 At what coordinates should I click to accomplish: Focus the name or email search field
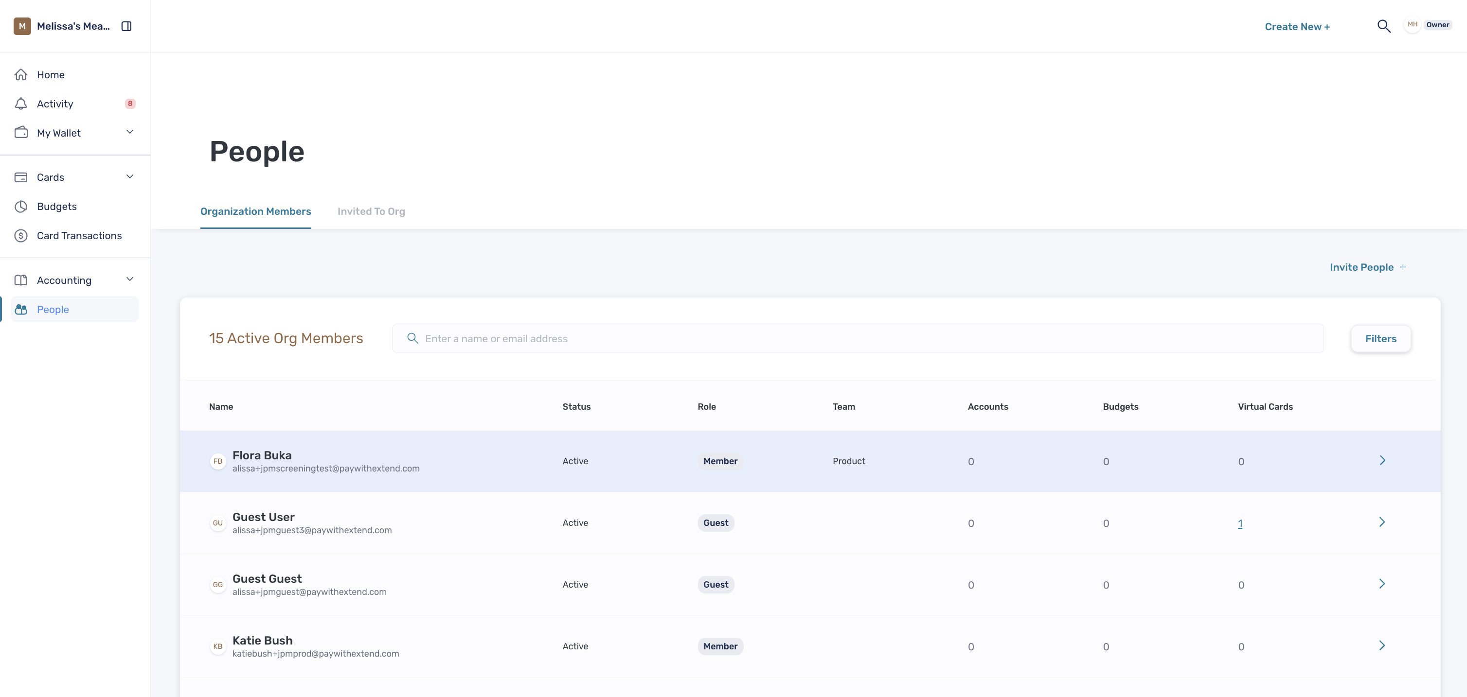[858, 339]
